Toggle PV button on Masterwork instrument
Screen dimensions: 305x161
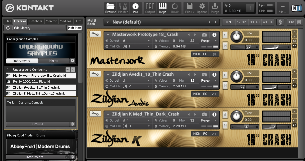(x=294, y=45)
